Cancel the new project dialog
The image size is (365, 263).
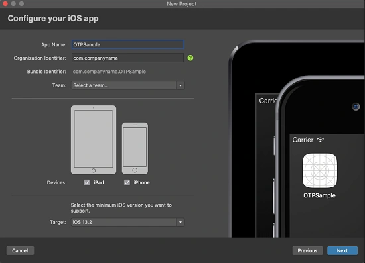tap(20, 250)
